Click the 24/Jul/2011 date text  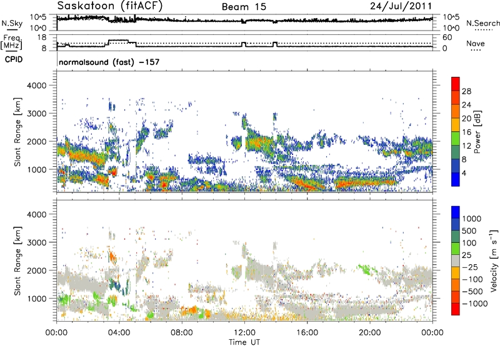(401, 6)
